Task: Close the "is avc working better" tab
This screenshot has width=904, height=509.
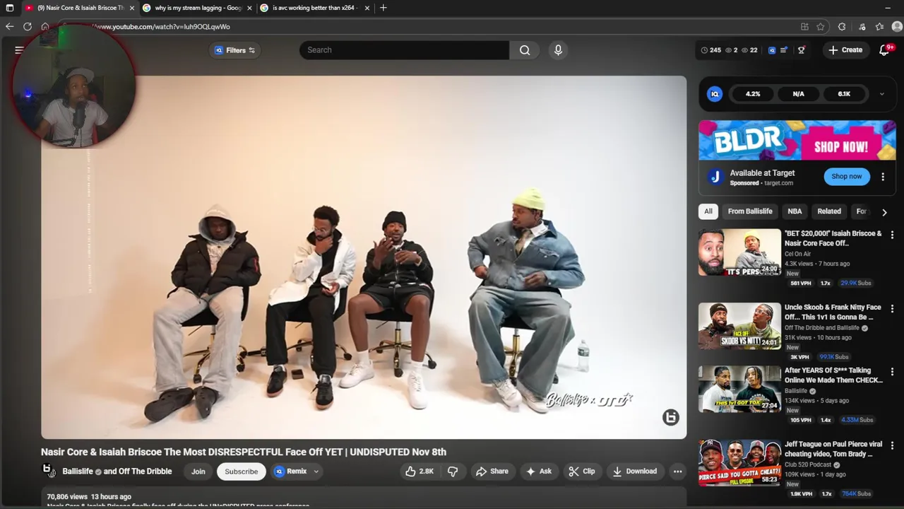Action: (367, 8)
